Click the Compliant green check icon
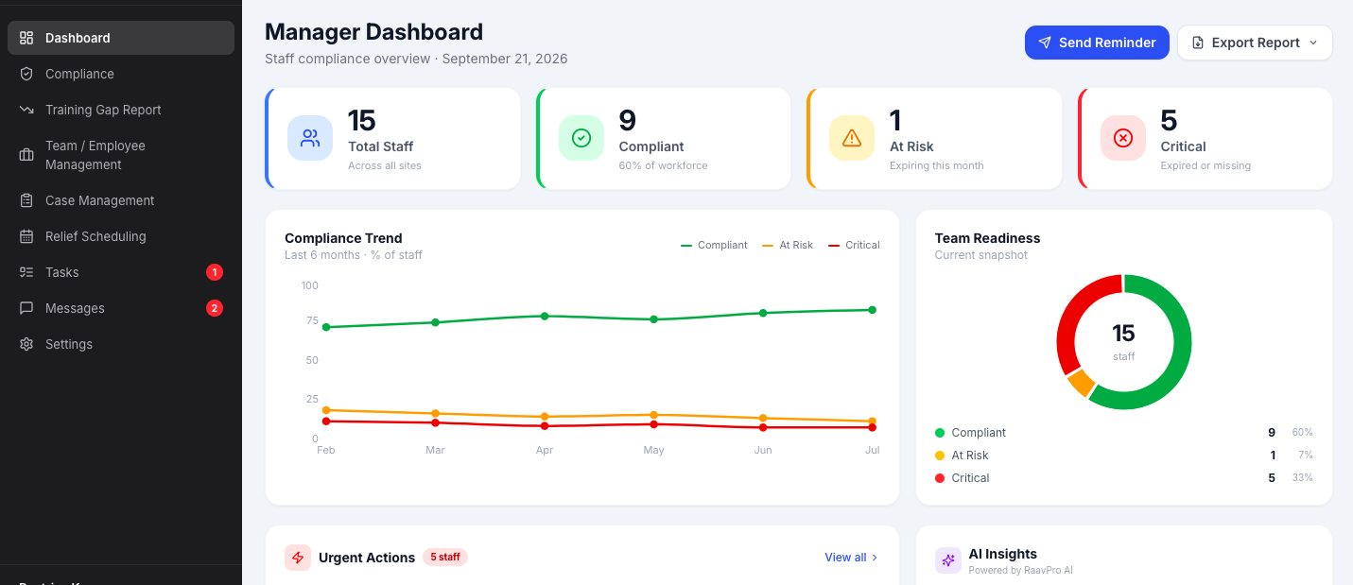1353x585 pixels. (581, 138)
